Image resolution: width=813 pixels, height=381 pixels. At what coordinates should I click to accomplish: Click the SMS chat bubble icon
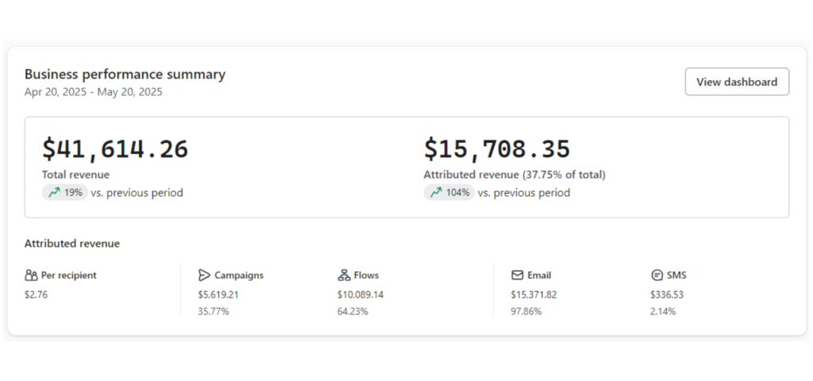coord(657,275)
